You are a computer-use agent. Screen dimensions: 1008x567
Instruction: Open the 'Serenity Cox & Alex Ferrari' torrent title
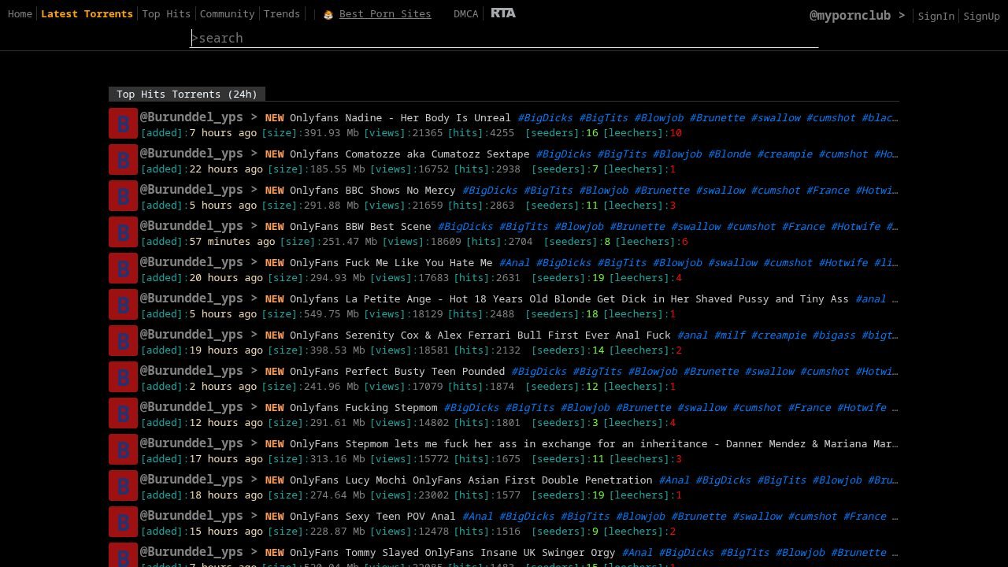[480, 335]
